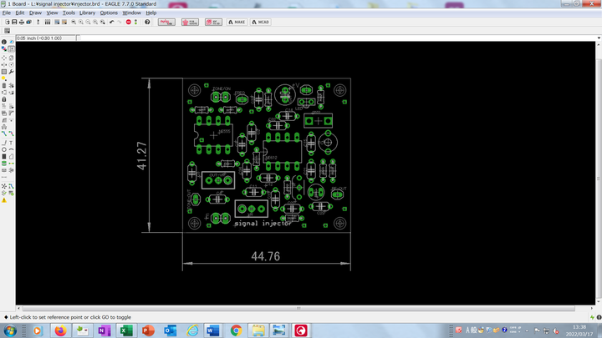Open the Display layers tool

point(4,48)
